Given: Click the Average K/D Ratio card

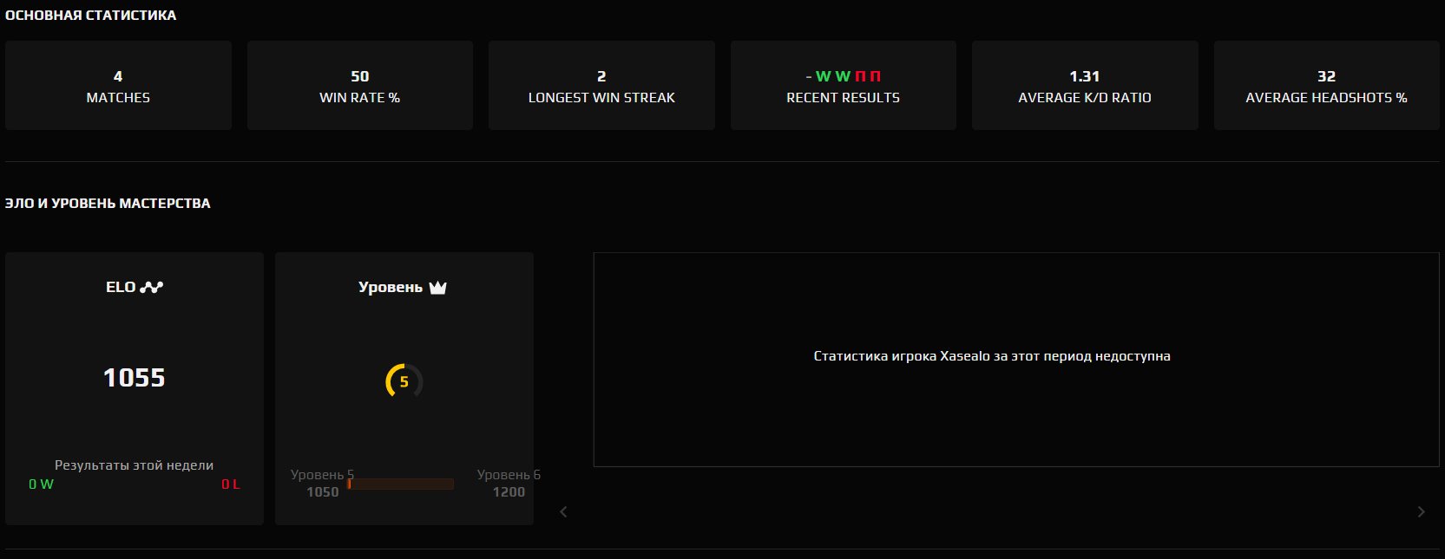Looking at the screenshot, I should click(x=1084, y=86).
